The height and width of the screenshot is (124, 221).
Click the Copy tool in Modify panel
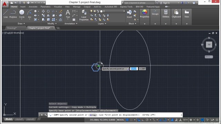point(43,15)
